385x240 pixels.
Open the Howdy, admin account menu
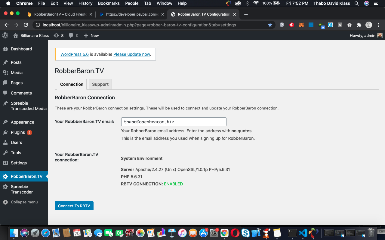(366, 35)
